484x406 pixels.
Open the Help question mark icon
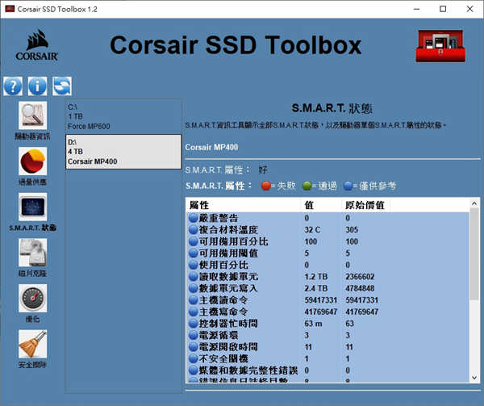13,86
